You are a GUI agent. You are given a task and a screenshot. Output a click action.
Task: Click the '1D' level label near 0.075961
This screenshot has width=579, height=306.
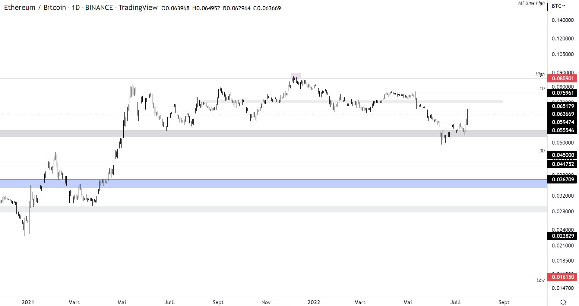(542, 89)
